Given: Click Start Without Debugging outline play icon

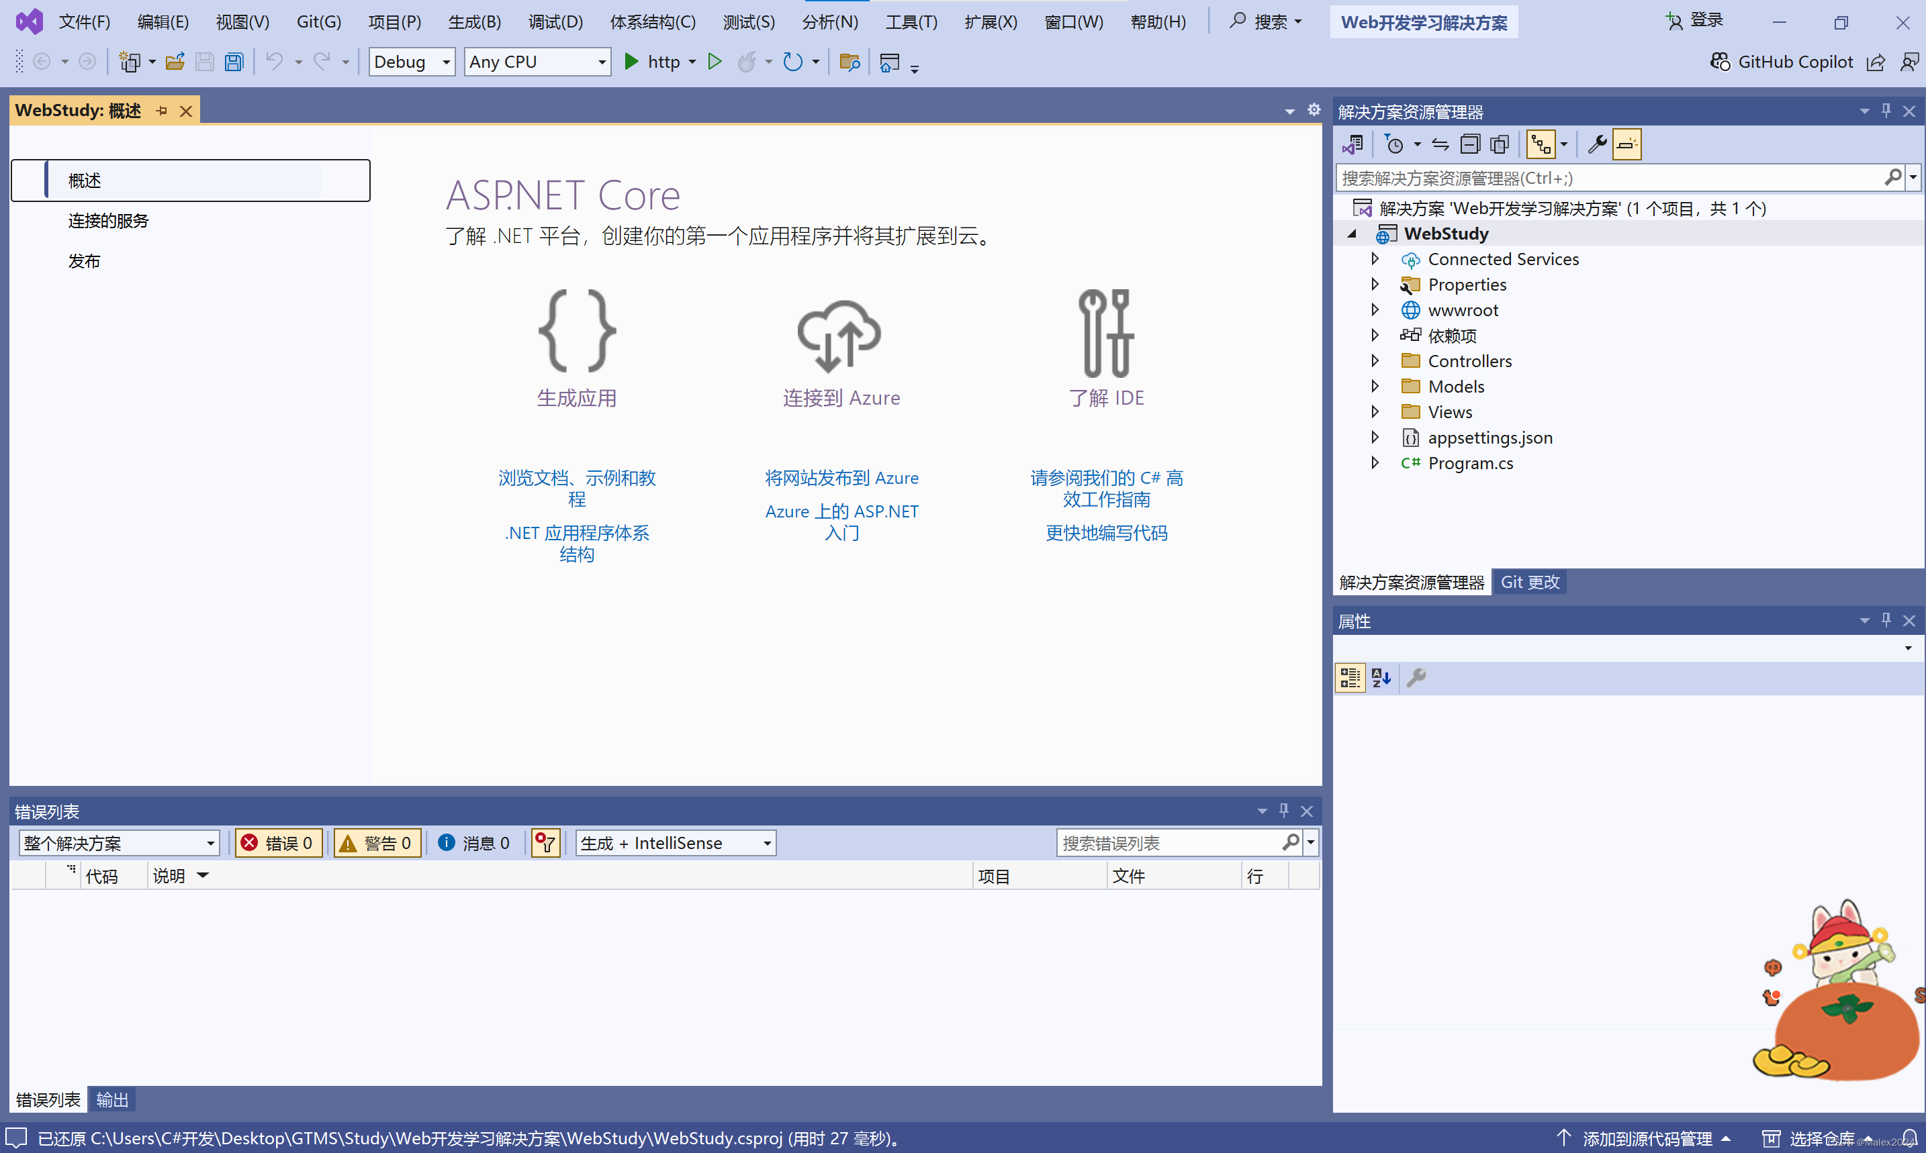Looking at the screenshot, I should [x=715, y=62].
